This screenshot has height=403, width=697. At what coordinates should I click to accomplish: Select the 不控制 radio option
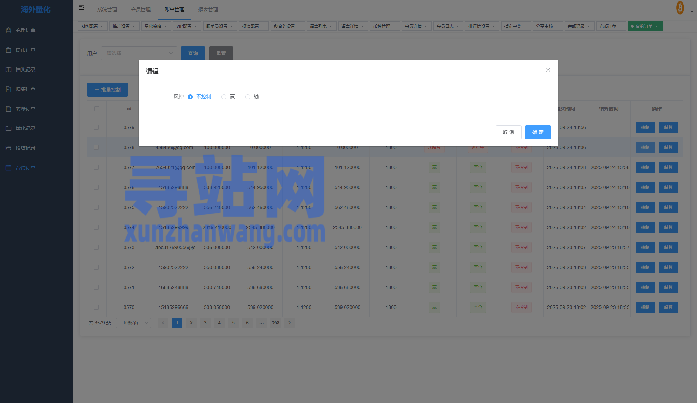click(x=190, y=97)
